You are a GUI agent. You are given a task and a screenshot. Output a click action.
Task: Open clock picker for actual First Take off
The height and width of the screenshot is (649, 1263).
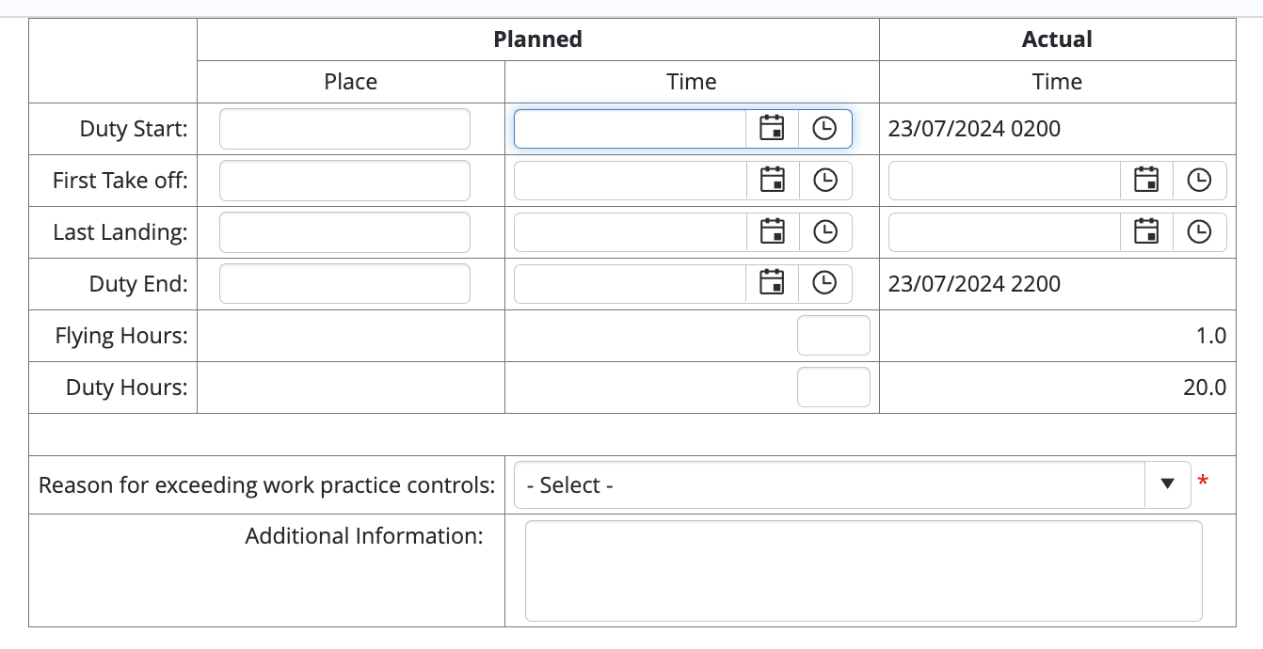click(x=1199, y=181)
